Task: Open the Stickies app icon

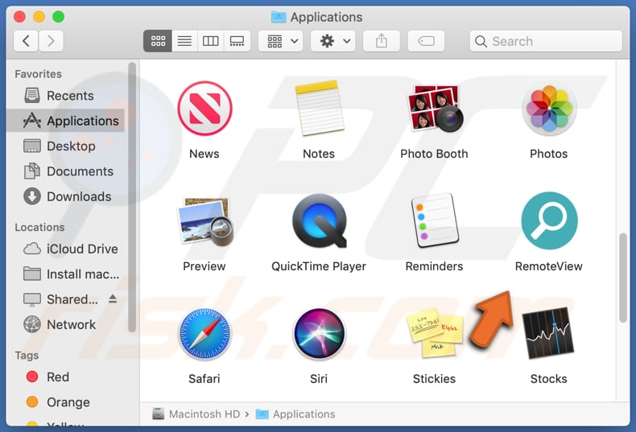Action: (434, 334)
